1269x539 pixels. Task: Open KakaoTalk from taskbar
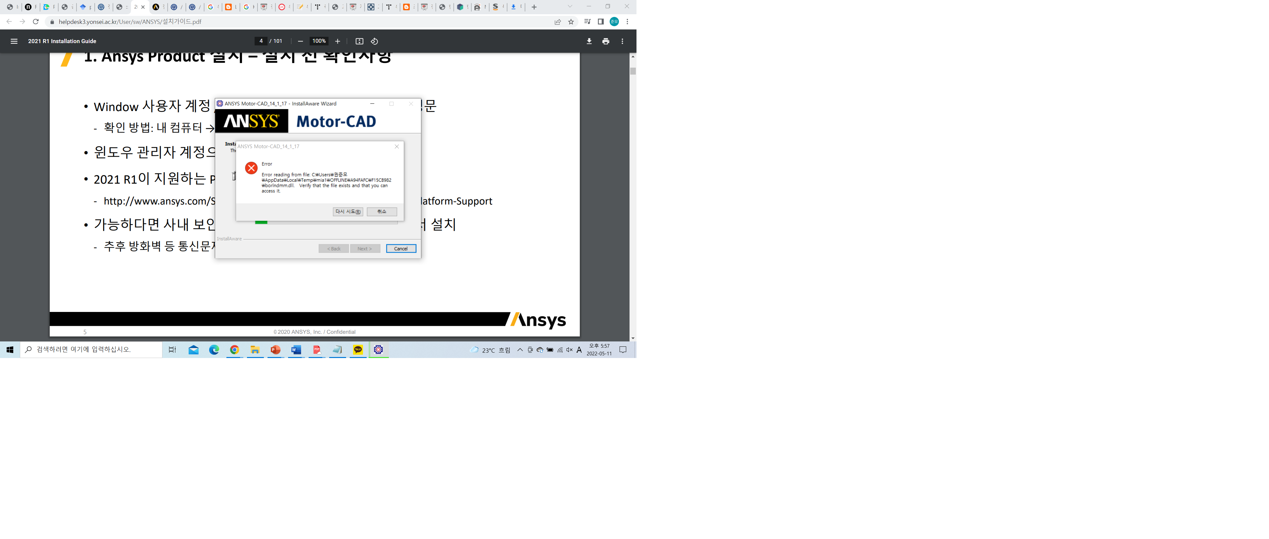[x=358, y=349]
